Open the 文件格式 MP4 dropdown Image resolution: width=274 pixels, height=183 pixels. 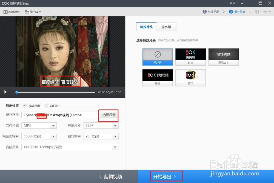(39, 125)
